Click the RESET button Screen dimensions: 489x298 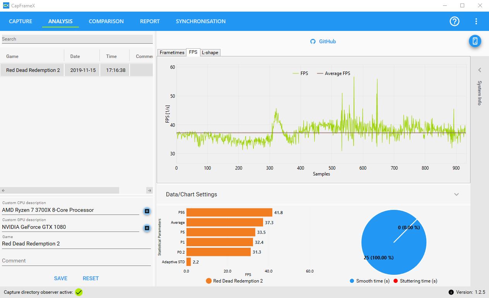point(91,278)
